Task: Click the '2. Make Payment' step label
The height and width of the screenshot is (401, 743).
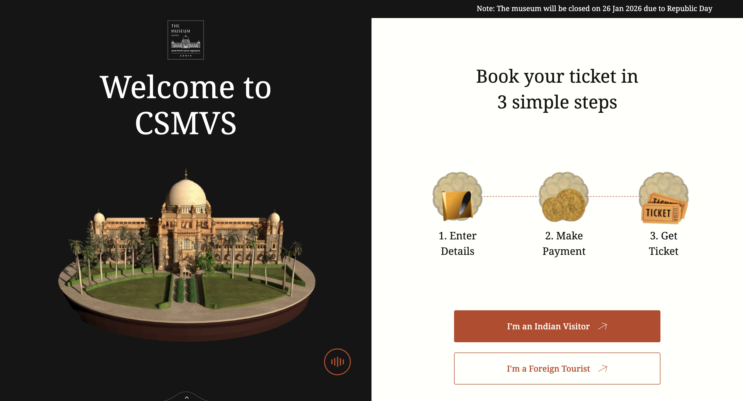Action: coord(564,244)
